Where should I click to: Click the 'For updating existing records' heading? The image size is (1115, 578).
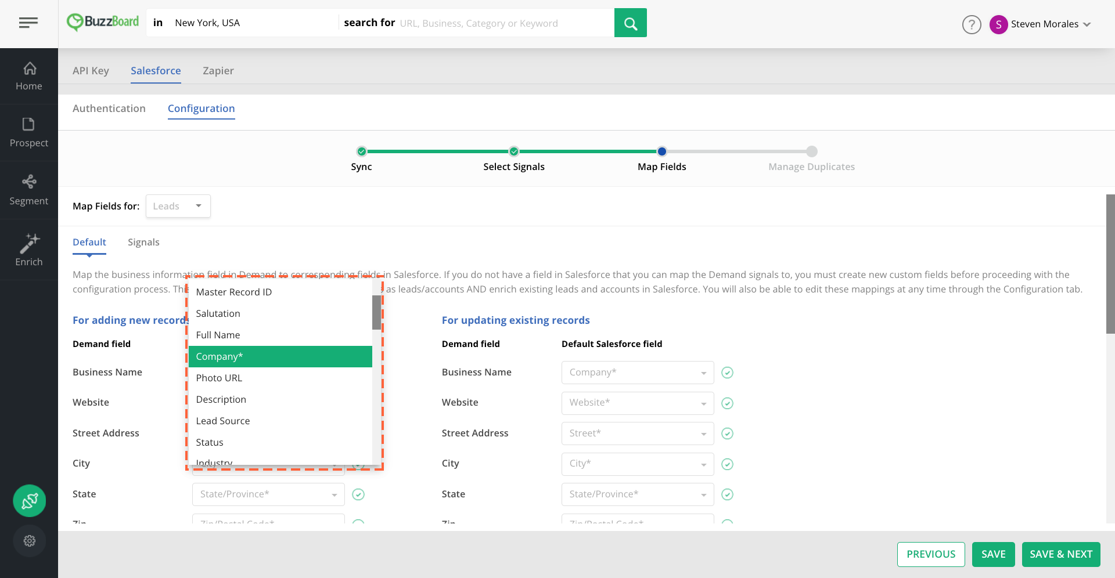pos(516,320)
